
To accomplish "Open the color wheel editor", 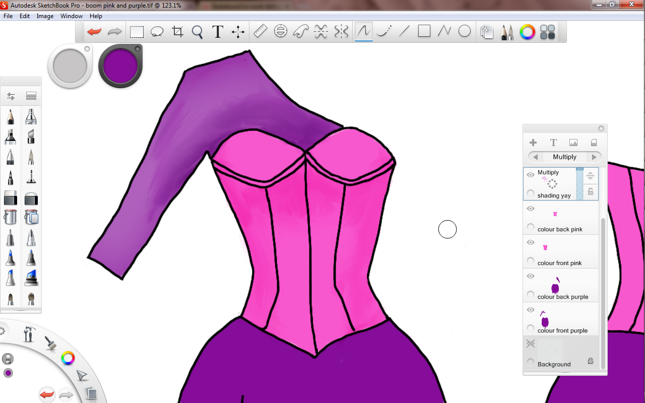I will tap(527, 32).
